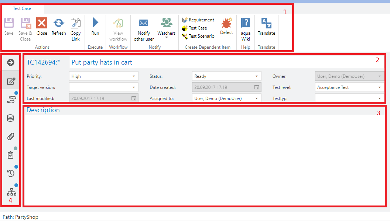The image size is (390, 221).
Task: Expand sidebar with arrow icon
Action: click(x=11, y=62)
